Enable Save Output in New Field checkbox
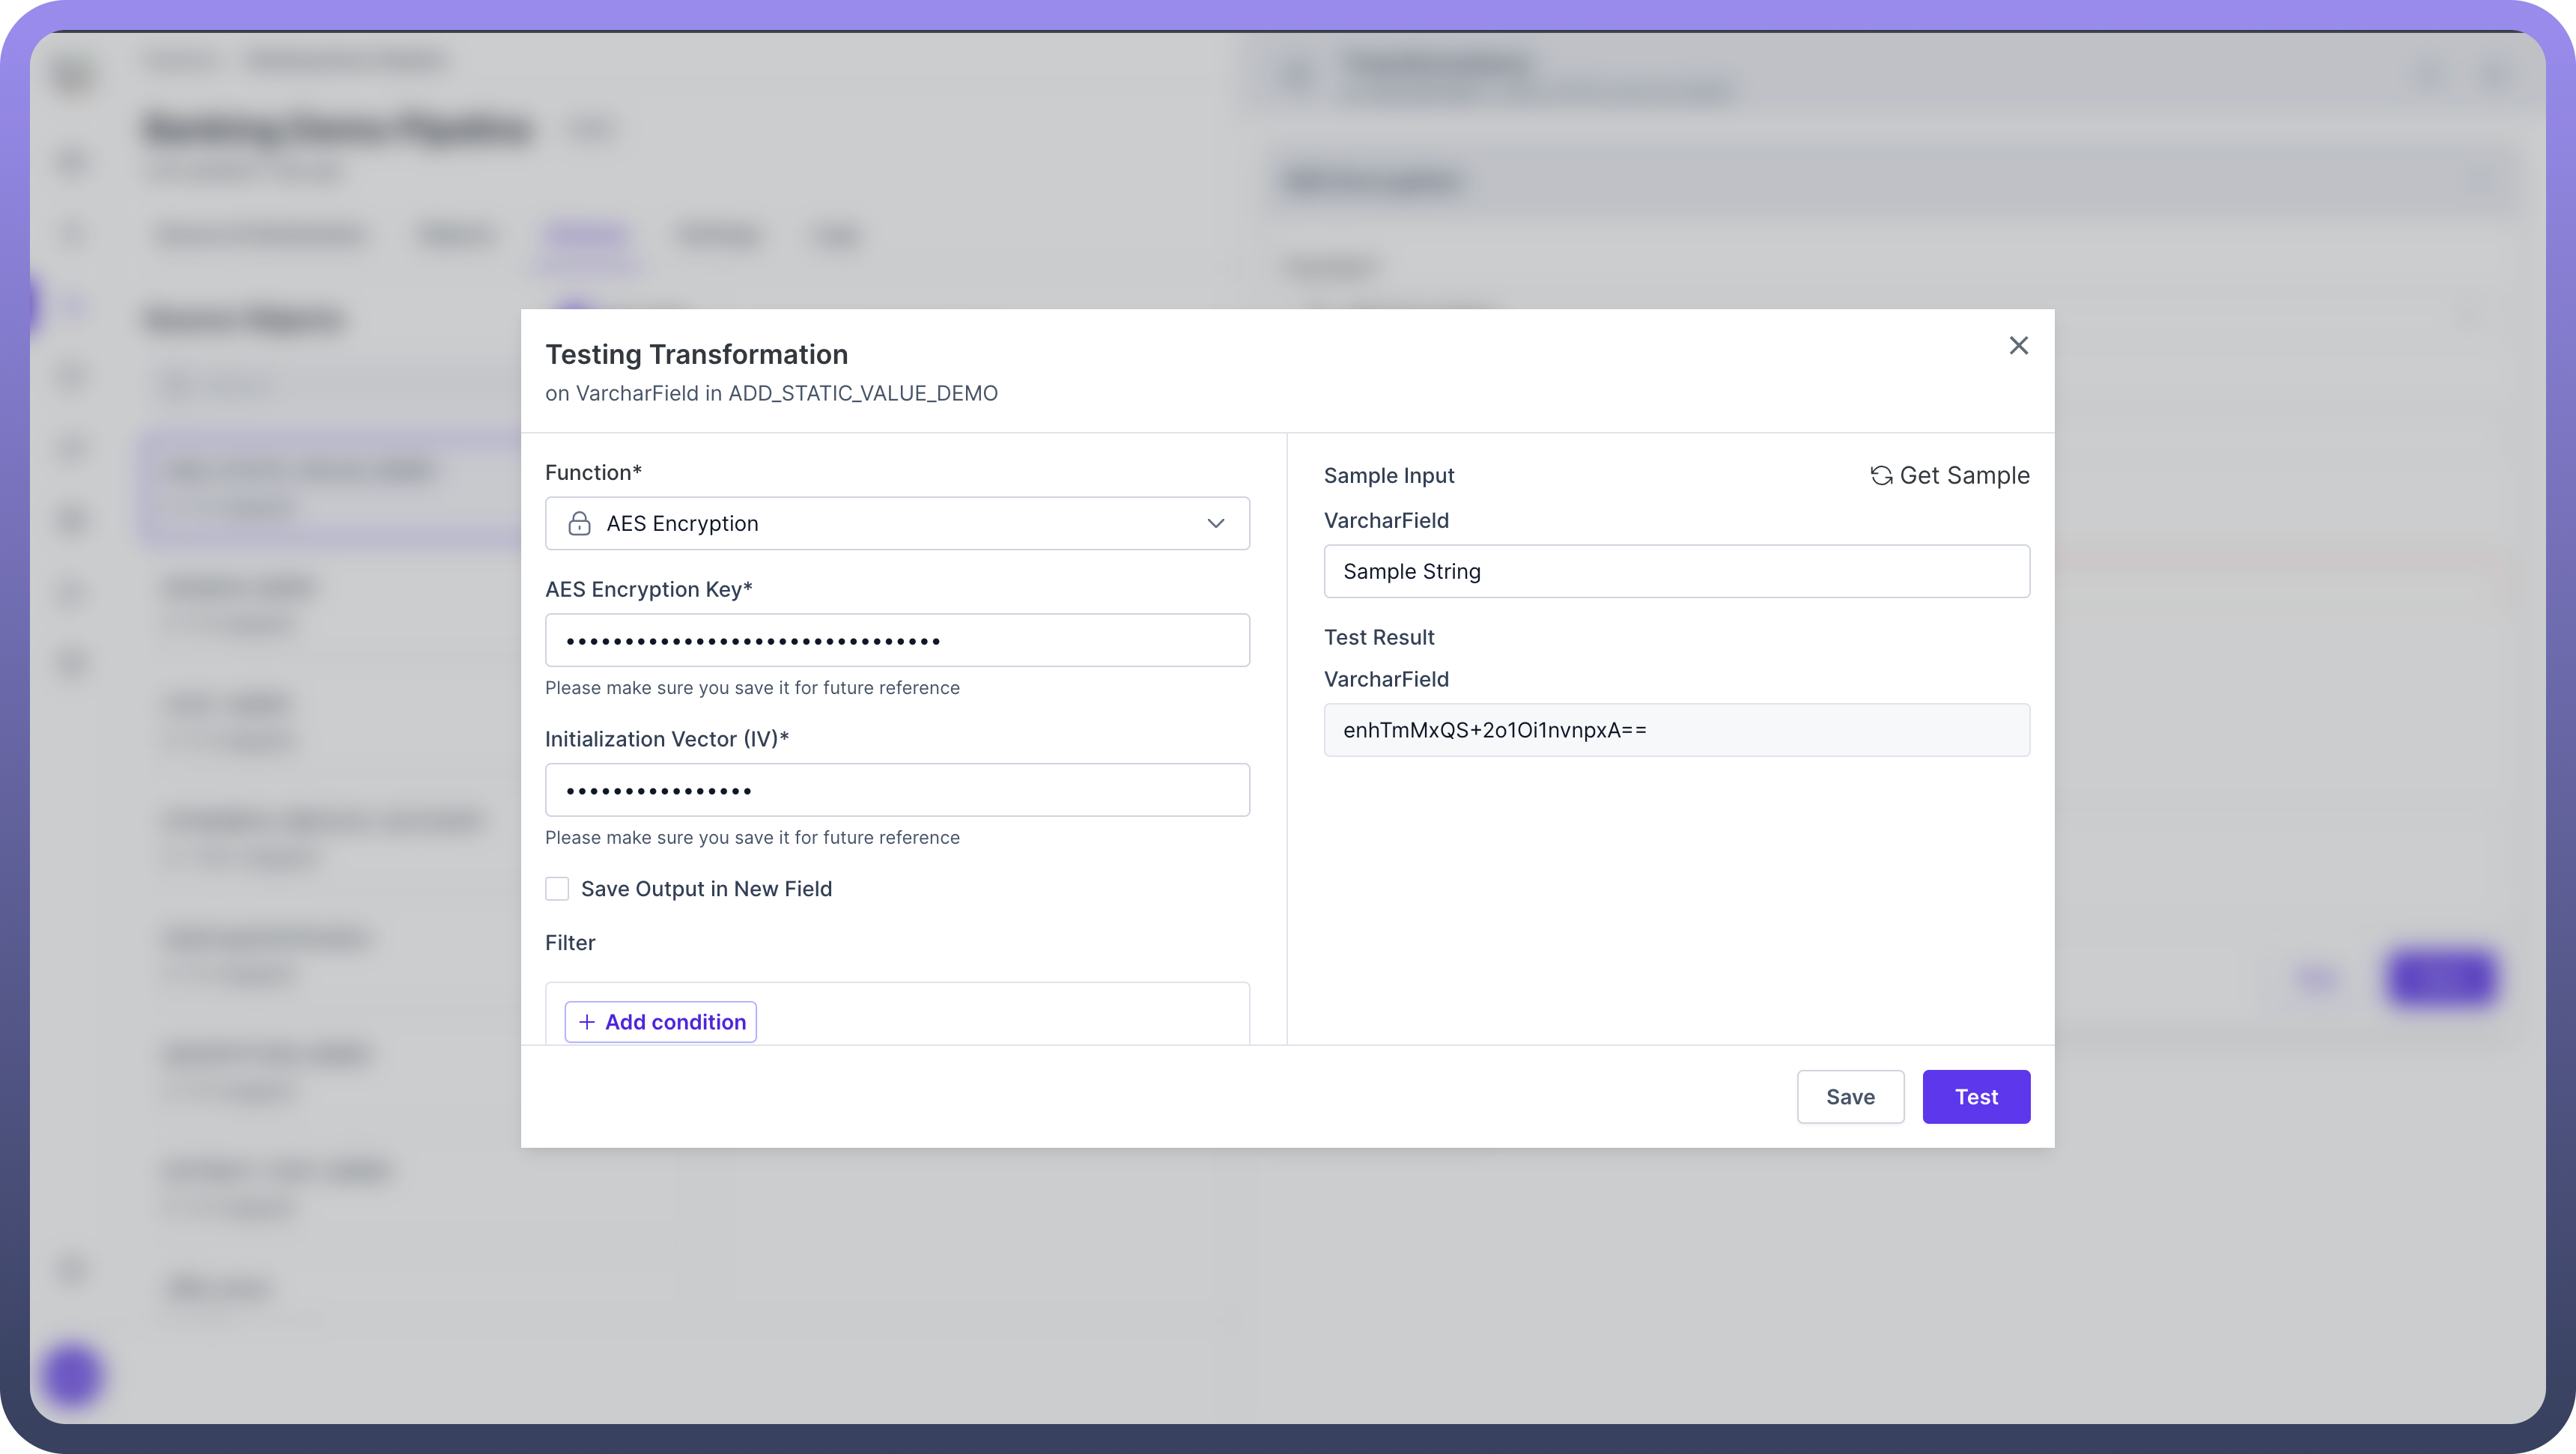Screen dimensions: 2576x1454 click(557, 889)
